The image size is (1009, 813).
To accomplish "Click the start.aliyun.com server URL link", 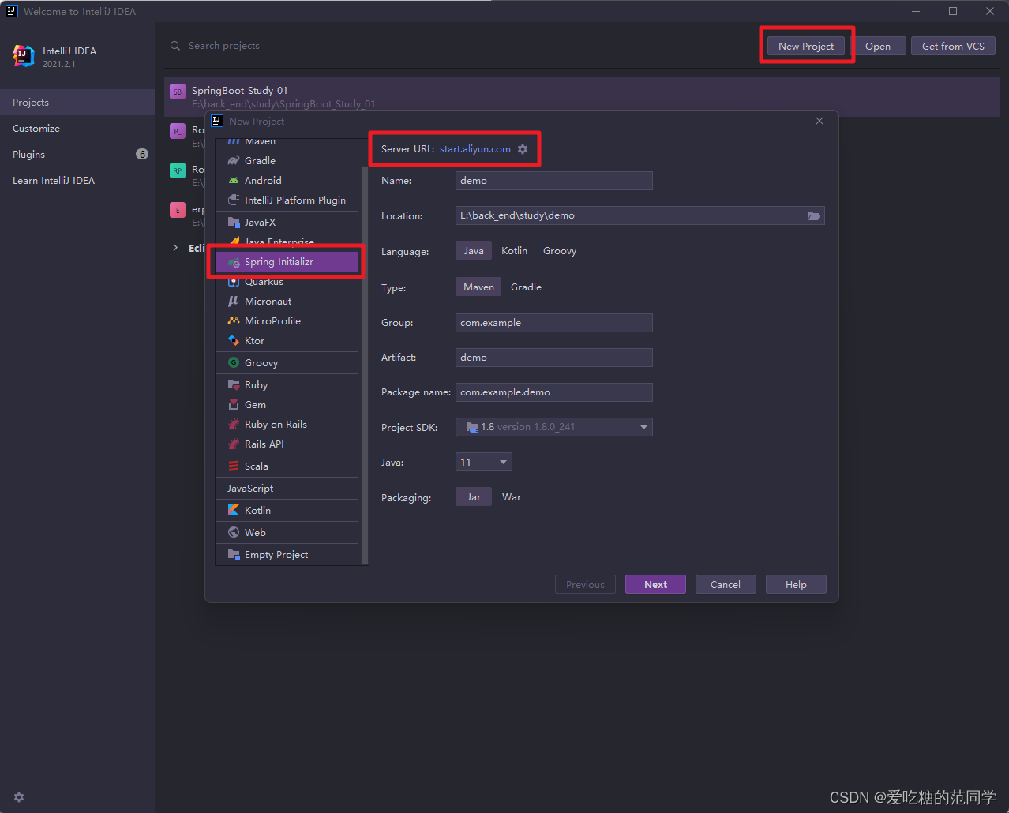I will (x=475, y=149).
